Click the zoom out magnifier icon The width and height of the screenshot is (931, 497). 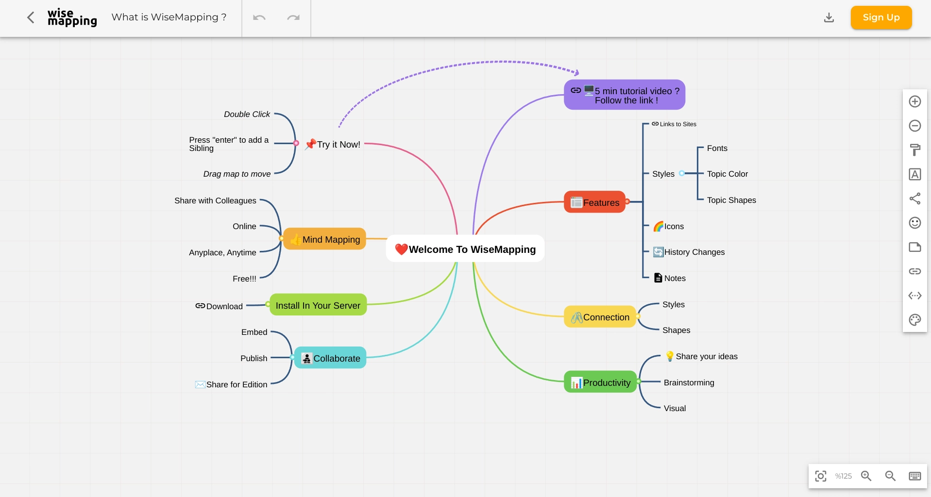pyautogui.click(x=890, y=476)
